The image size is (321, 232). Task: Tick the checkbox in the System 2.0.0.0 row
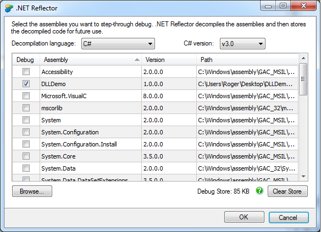pos(26,120)
